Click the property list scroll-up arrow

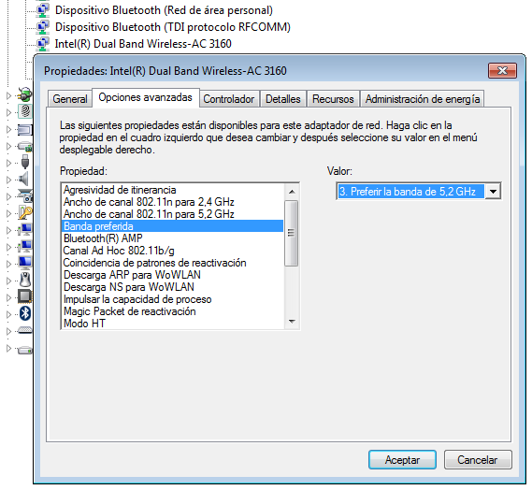[292, 192]
